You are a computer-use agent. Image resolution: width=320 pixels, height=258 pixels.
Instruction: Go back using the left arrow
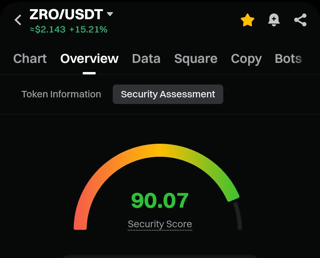18,20
